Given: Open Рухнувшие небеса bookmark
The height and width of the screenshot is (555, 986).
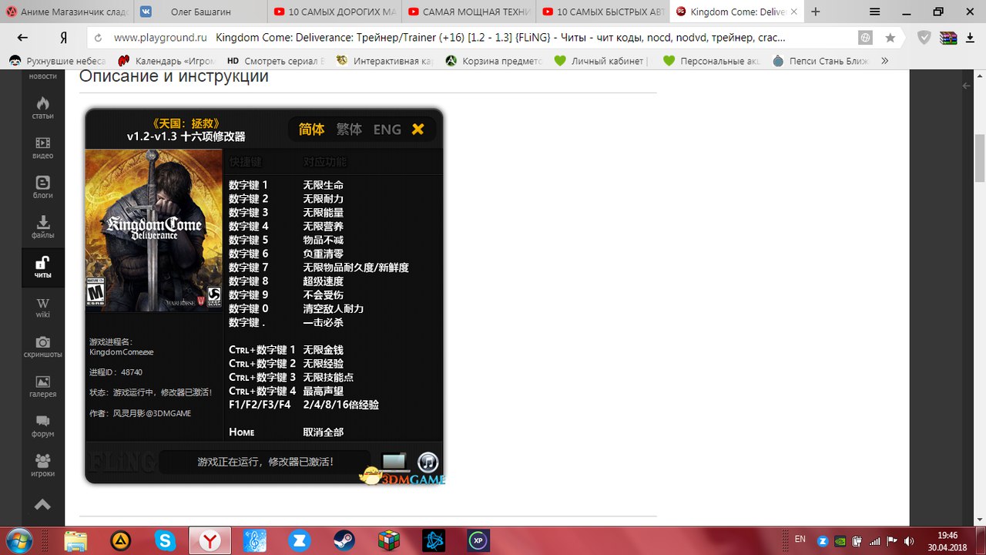Looking at the screenshot, I should pyautogui.click(x=57, y=61).
